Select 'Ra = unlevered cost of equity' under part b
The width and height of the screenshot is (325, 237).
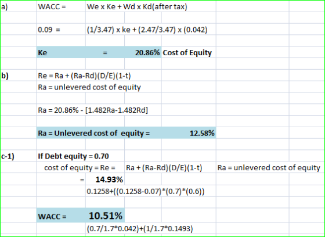pyautogui.click(x=89, y=87)
